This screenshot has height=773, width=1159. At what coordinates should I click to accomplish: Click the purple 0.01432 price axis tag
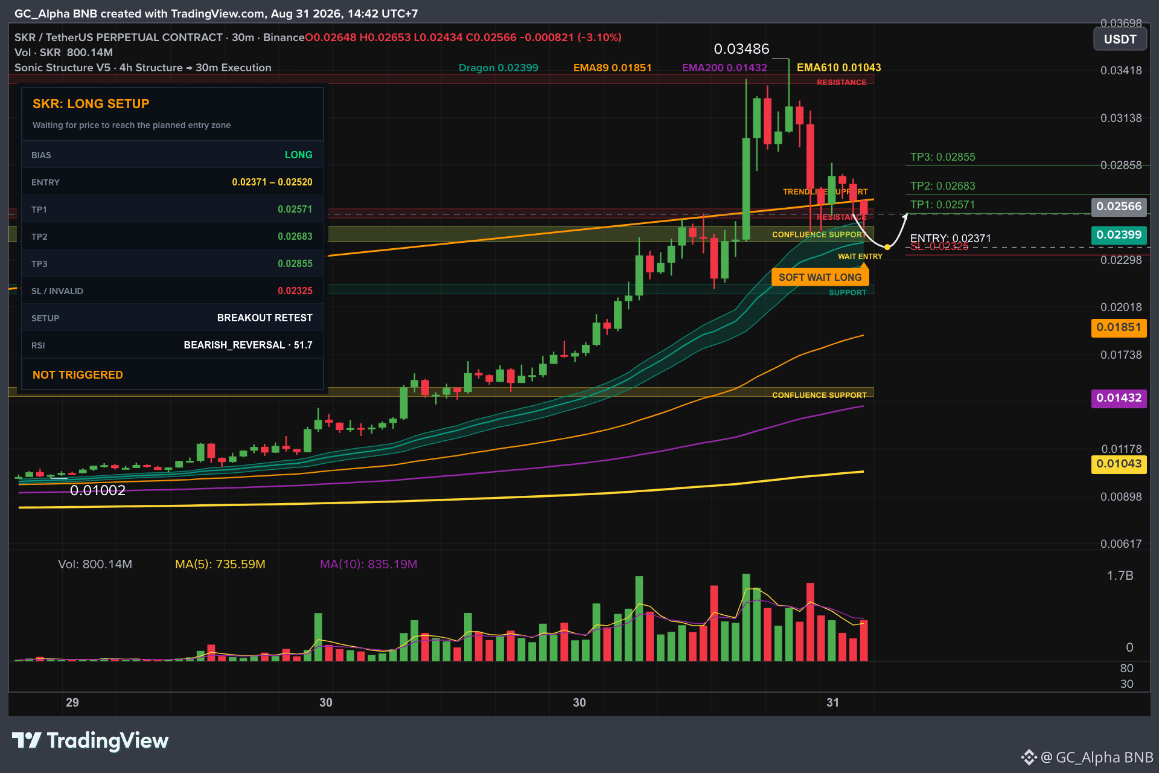coord(1119,398)
